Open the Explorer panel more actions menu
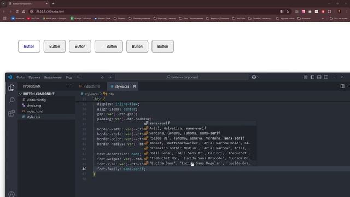 [69, 86]
